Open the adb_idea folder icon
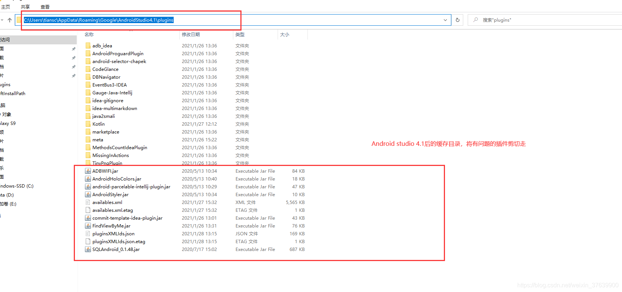 (x=88, y=45)
